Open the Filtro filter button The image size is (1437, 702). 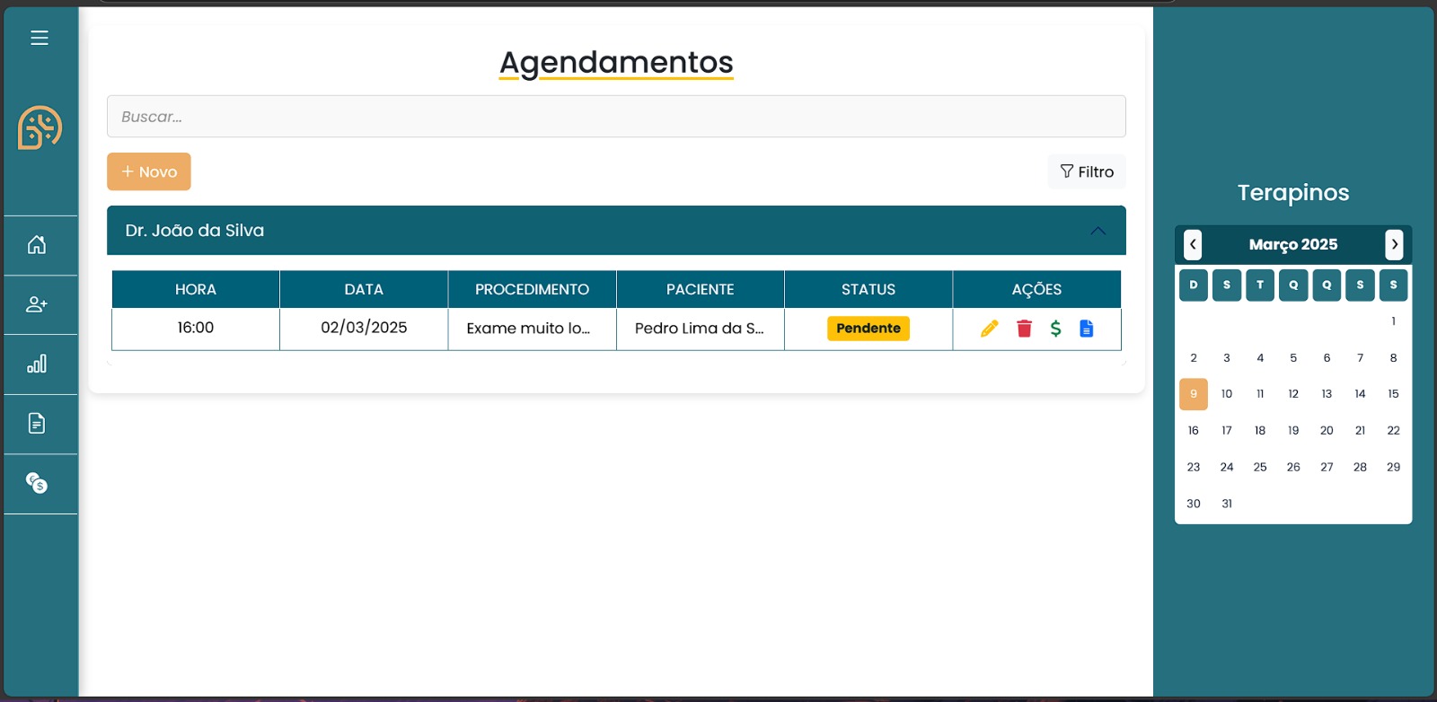(x=1087, y=171)
